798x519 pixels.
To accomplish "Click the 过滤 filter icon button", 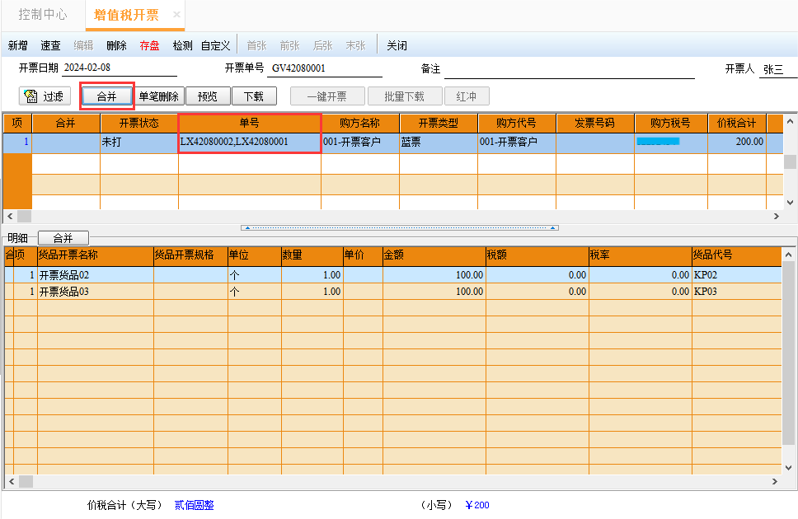I will tap(45, 96).
